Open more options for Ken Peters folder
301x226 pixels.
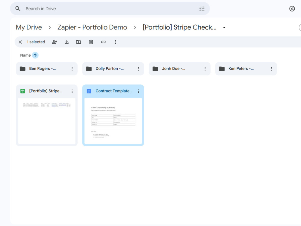point(272,69)
